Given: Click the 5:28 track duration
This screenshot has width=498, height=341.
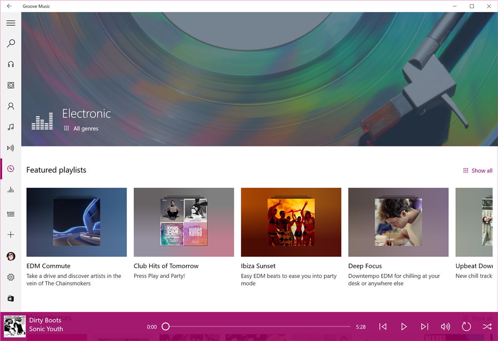Looking at the screenshot, I should click(361, 327).
